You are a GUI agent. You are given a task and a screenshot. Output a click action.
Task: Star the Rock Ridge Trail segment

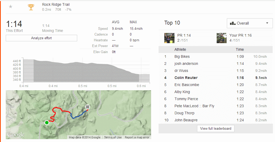[10, 7]
